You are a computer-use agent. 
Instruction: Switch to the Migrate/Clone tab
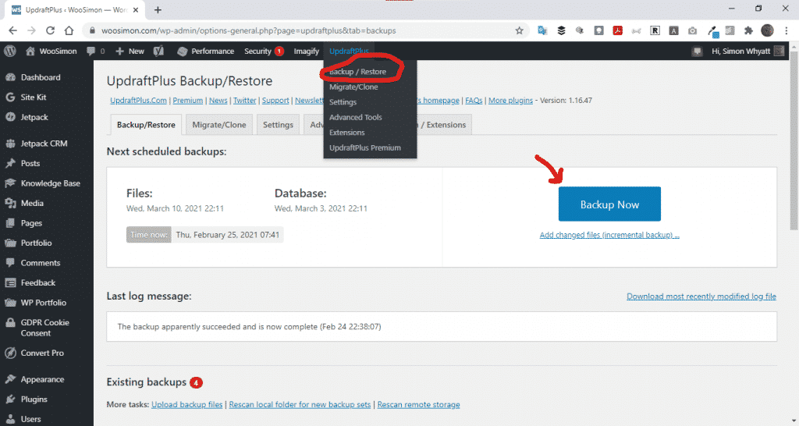[219, 125]
